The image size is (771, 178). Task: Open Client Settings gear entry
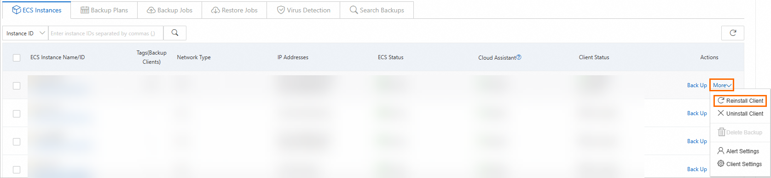(740, 164)
